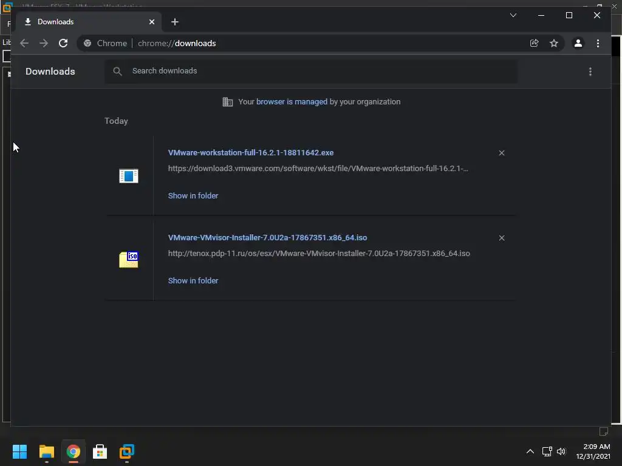Show VMware workstation exe in folder
Image resolution: width=622 pixels, height=466 pixels.
tap(193, 196)
